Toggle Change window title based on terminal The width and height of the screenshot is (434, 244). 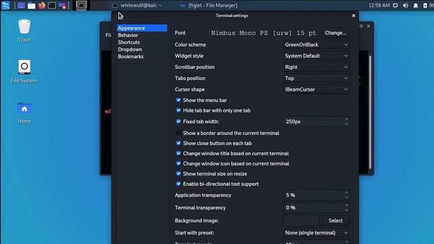178,153
